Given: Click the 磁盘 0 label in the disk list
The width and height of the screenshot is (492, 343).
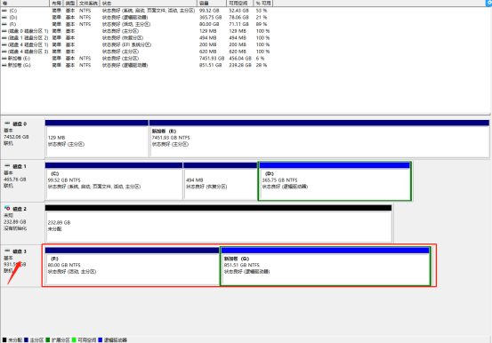Looking at the screenshot, I should click(x=20, y=124).
